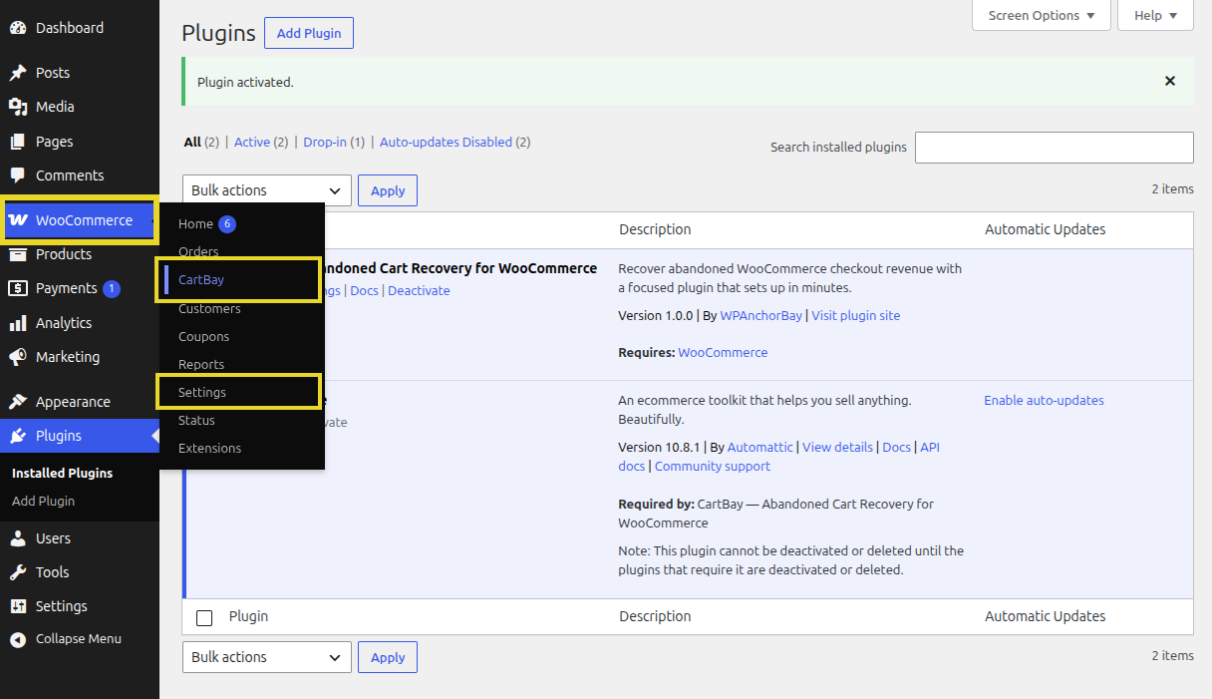Click the top Automatic Updates column header
Screen dimensions: 1212x699
tap(1046, 229)
